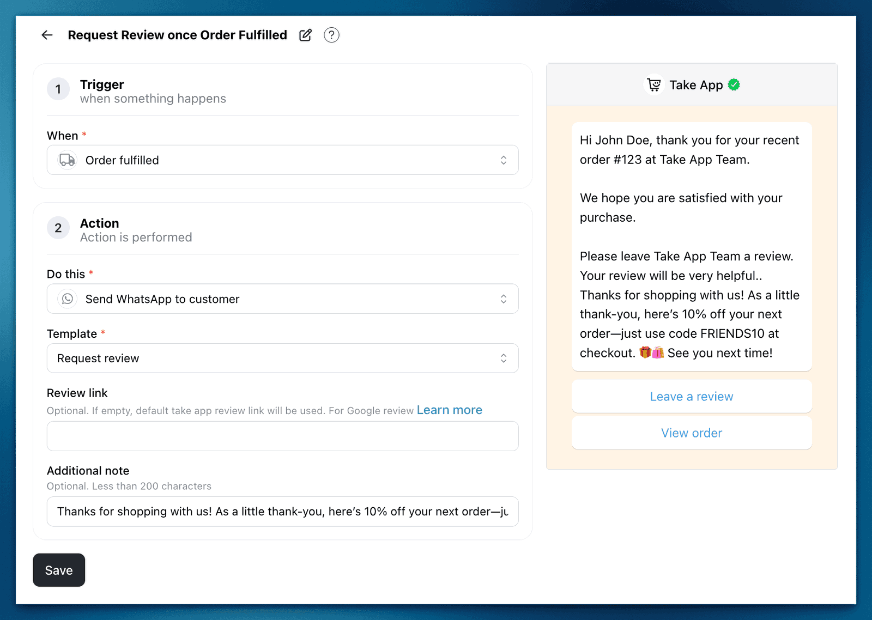Click the Trigger section heading
This screenshot has height=620, width=872.
pos(102,84)
